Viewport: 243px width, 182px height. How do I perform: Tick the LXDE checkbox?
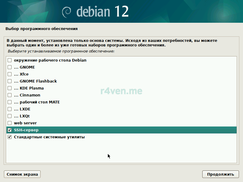(10, 109)
